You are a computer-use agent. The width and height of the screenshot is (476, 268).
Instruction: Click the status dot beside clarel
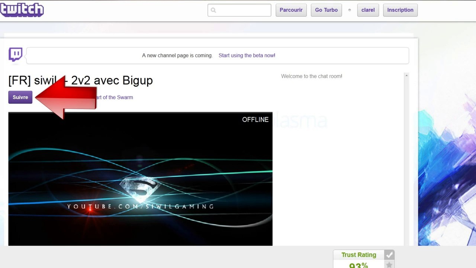350,10
